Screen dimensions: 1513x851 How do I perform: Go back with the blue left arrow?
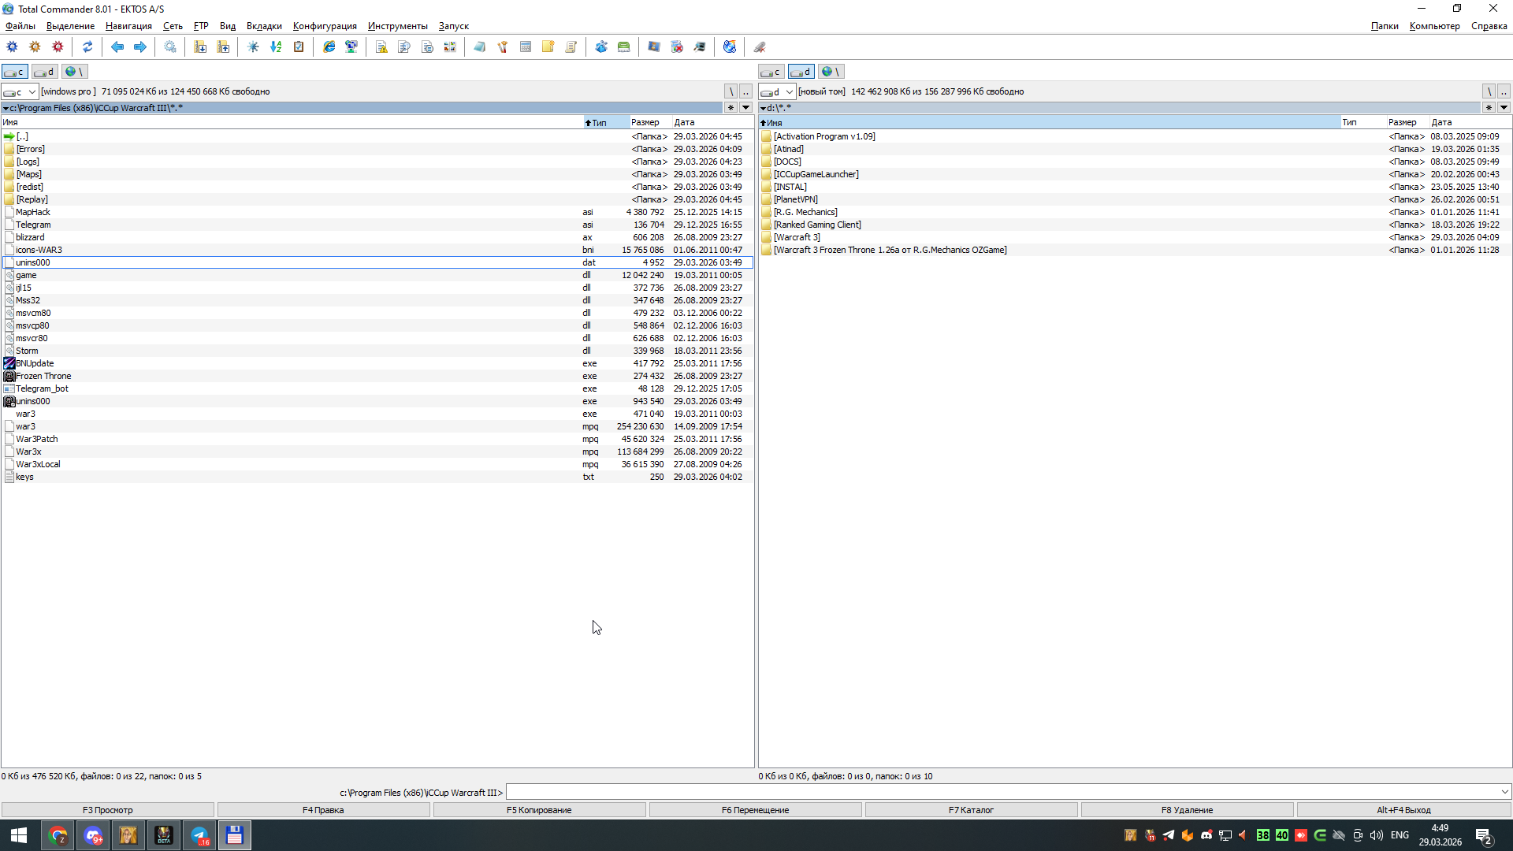tap(117, 47)
